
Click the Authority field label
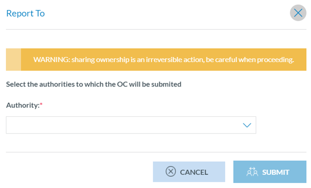click(22, 105)
